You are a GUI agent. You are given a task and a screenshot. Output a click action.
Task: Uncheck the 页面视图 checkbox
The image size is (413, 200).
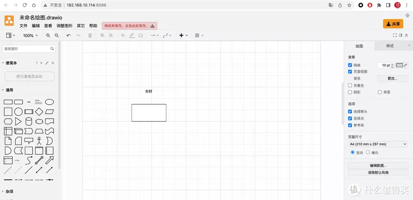[350, 71]
